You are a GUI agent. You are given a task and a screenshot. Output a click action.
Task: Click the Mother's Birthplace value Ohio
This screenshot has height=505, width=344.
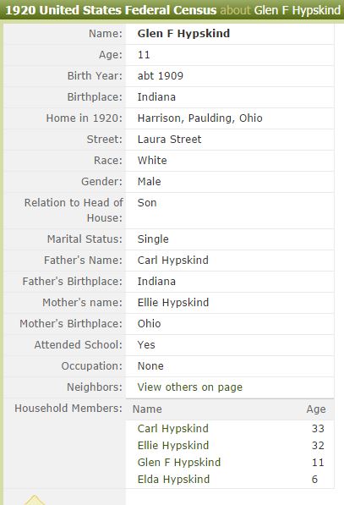(149, 324)
